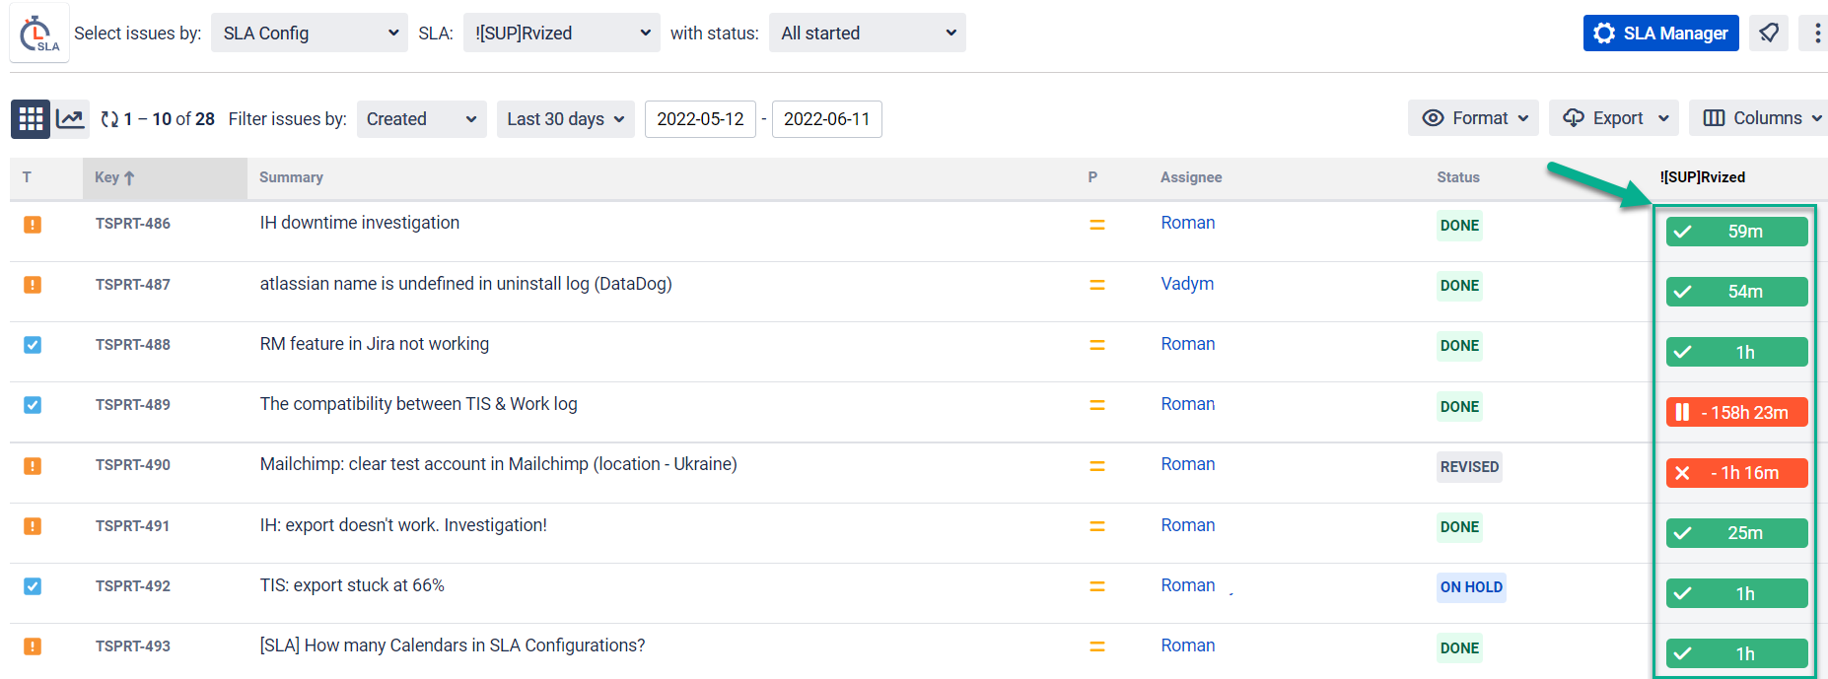Click the refresh icon beside the issue count
This screenshot has height=679, width=1828.
(109, 119)
